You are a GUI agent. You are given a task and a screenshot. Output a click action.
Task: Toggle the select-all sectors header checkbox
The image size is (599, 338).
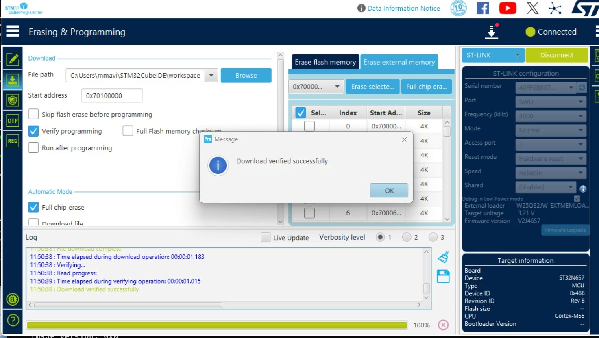[301, 113]
